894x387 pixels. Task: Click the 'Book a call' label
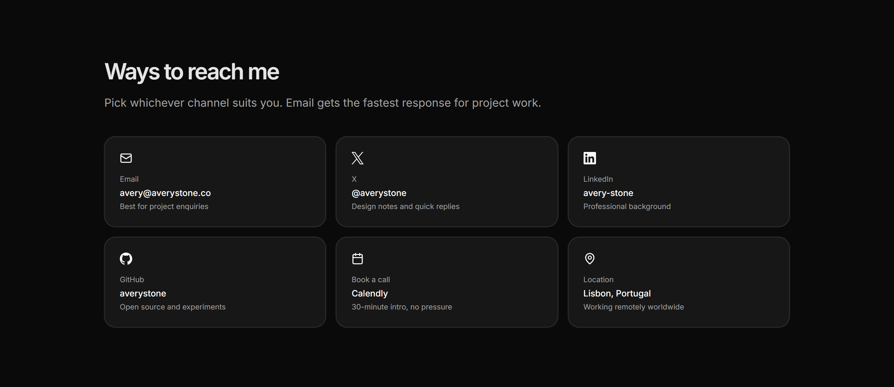click(371, 279)
